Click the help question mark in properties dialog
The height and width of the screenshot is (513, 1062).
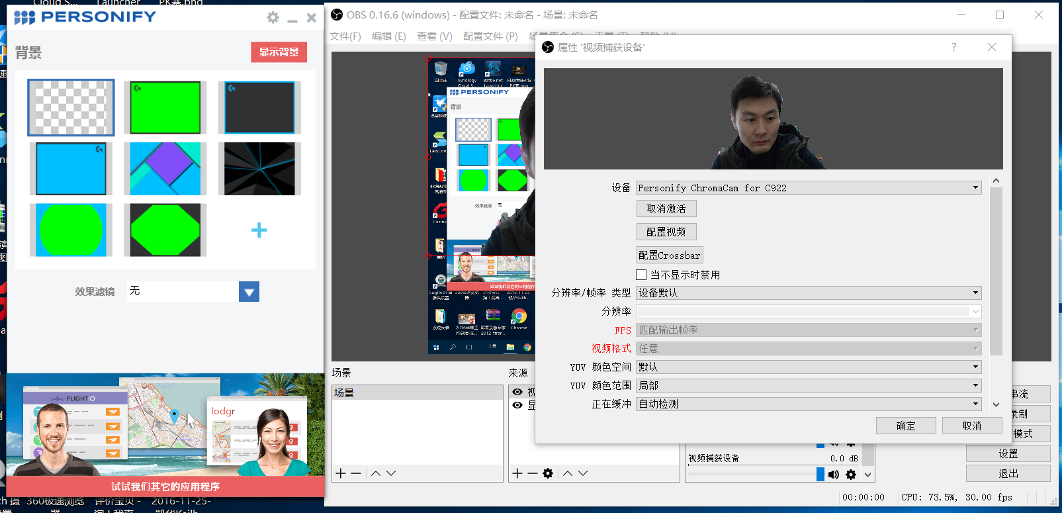(x=953, y=47)
